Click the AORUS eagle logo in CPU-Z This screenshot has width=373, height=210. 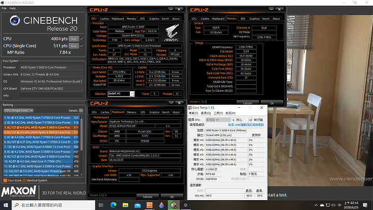(172, 33)
